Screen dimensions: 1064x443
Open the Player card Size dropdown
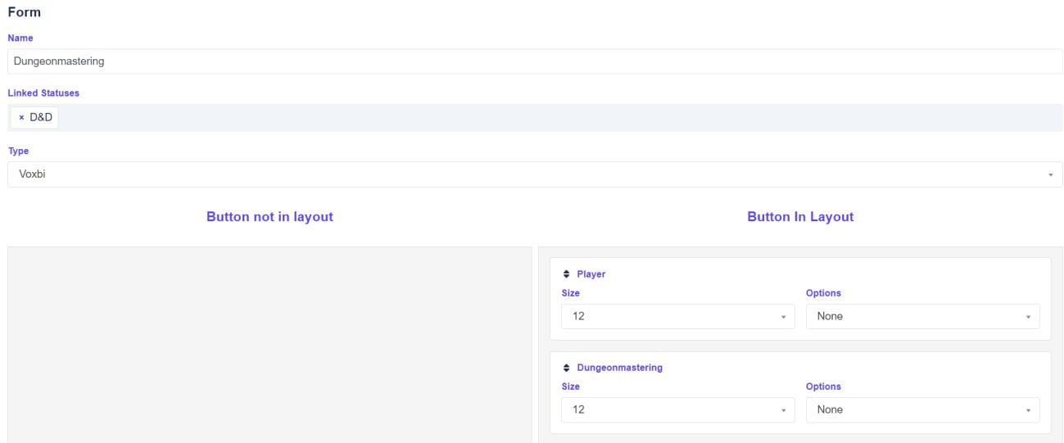point(677,317)
